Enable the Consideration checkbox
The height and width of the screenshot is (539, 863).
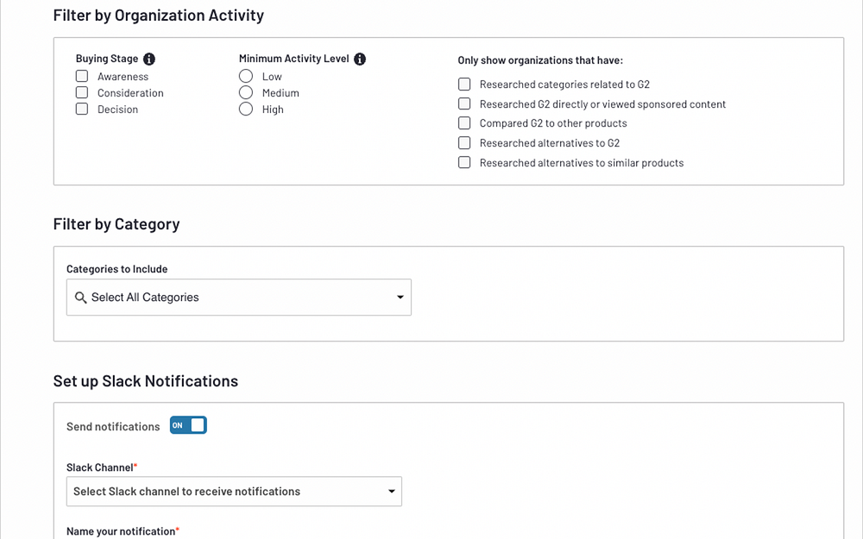82,93
